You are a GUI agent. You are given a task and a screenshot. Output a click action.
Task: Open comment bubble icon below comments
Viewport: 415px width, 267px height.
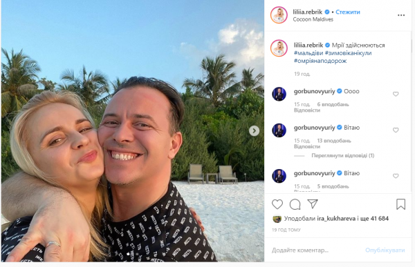click(x=295, y=204)
